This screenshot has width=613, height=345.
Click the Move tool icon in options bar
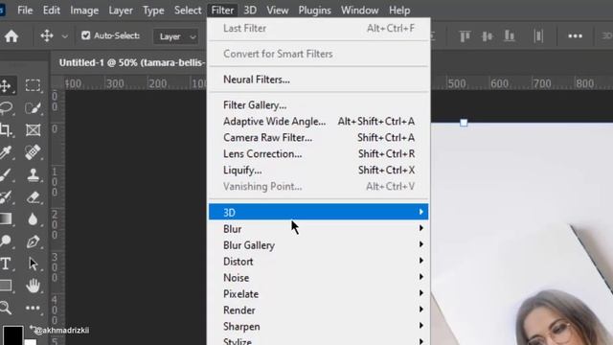(x=47, y=36)
